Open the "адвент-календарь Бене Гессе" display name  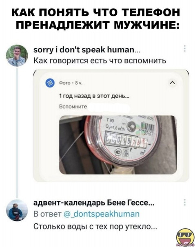[x=94, y=203]
